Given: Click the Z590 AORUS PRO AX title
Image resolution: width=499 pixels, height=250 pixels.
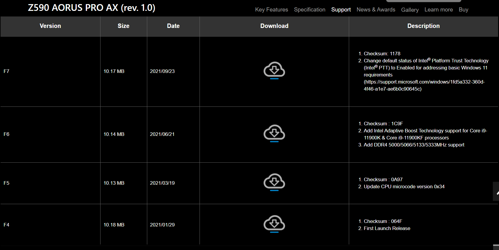Looking at the screenshot, I should click(x=91, y=8).
